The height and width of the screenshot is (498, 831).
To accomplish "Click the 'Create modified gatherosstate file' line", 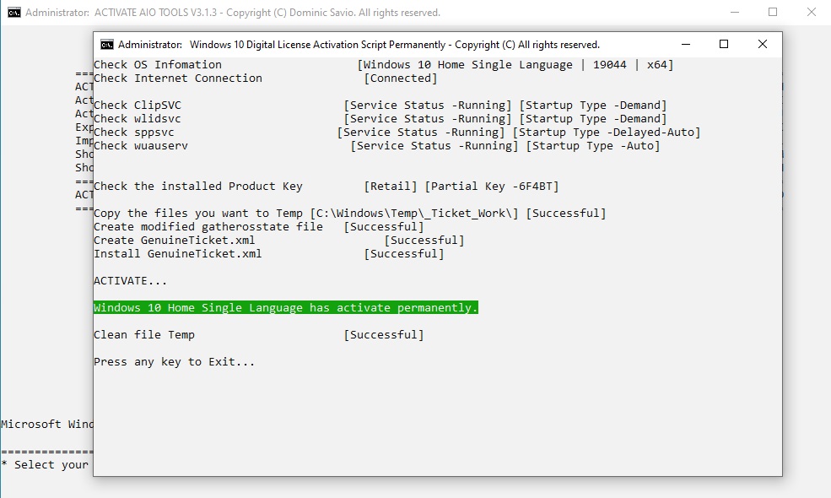I will click(208, 227).
